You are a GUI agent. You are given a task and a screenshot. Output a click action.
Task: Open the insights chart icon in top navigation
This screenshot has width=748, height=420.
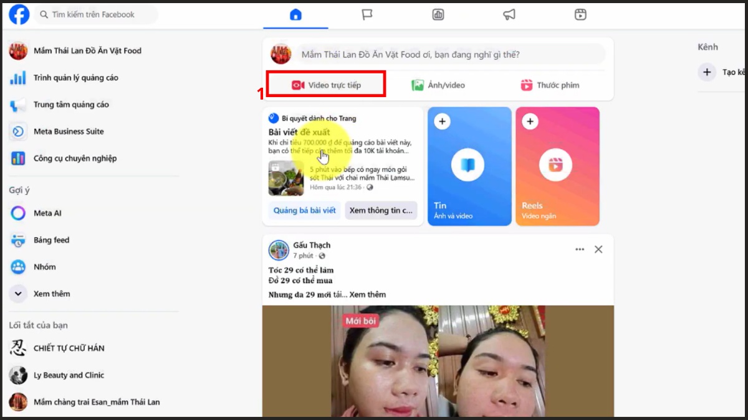pos(438,15)
